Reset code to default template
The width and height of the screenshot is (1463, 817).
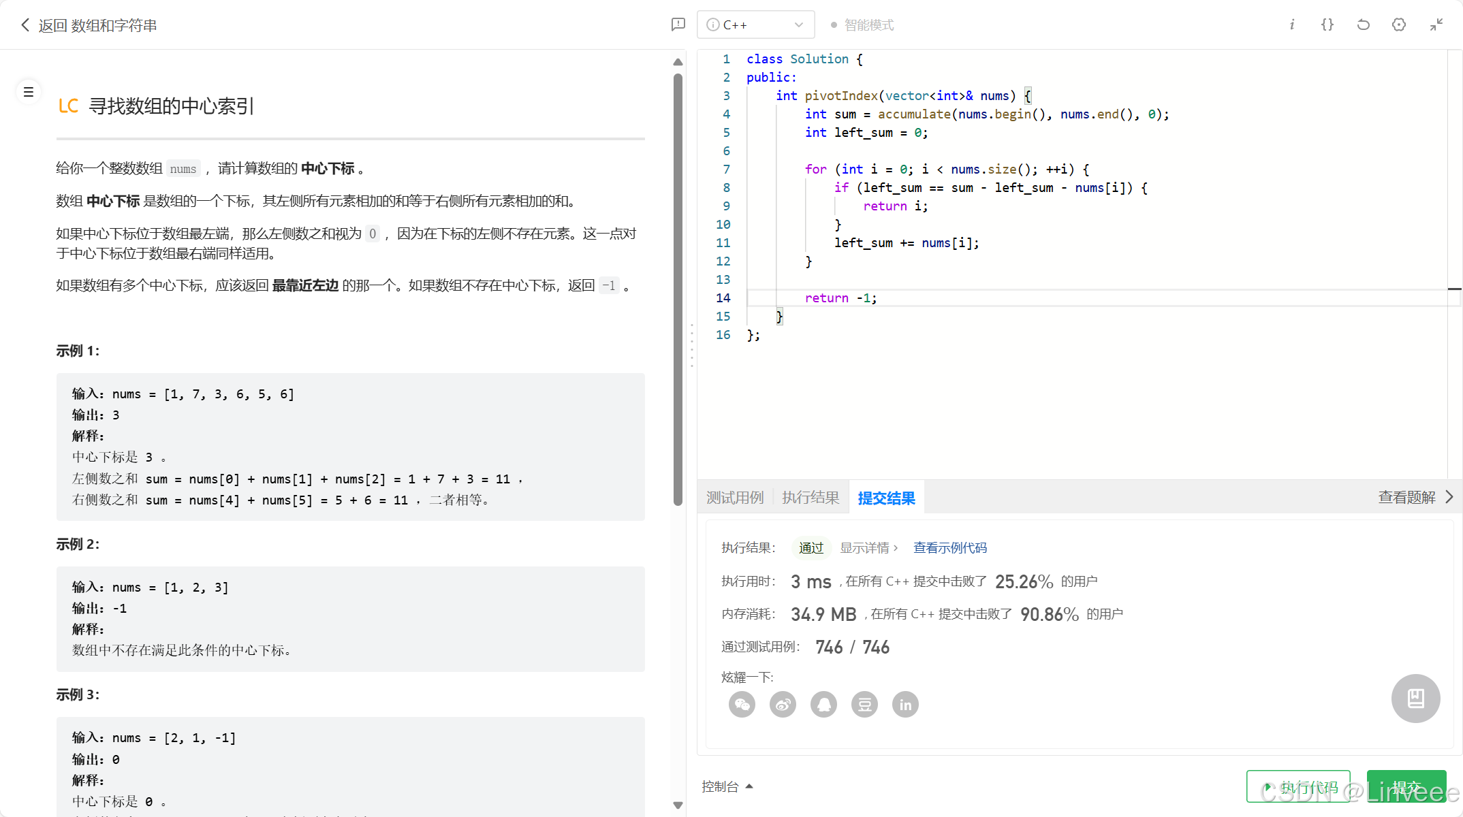click(x=1363, y=25)
